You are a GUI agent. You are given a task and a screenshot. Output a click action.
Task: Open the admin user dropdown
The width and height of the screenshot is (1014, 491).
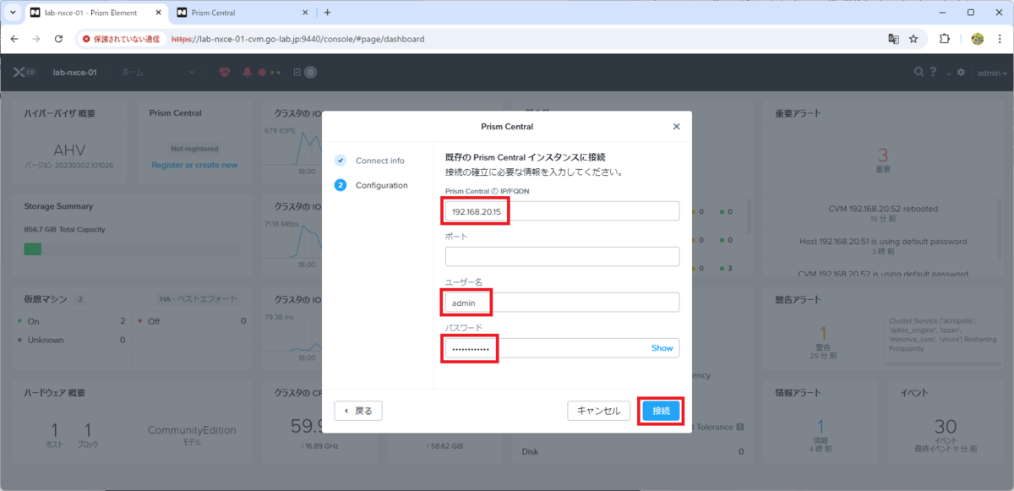pos(992,73)
